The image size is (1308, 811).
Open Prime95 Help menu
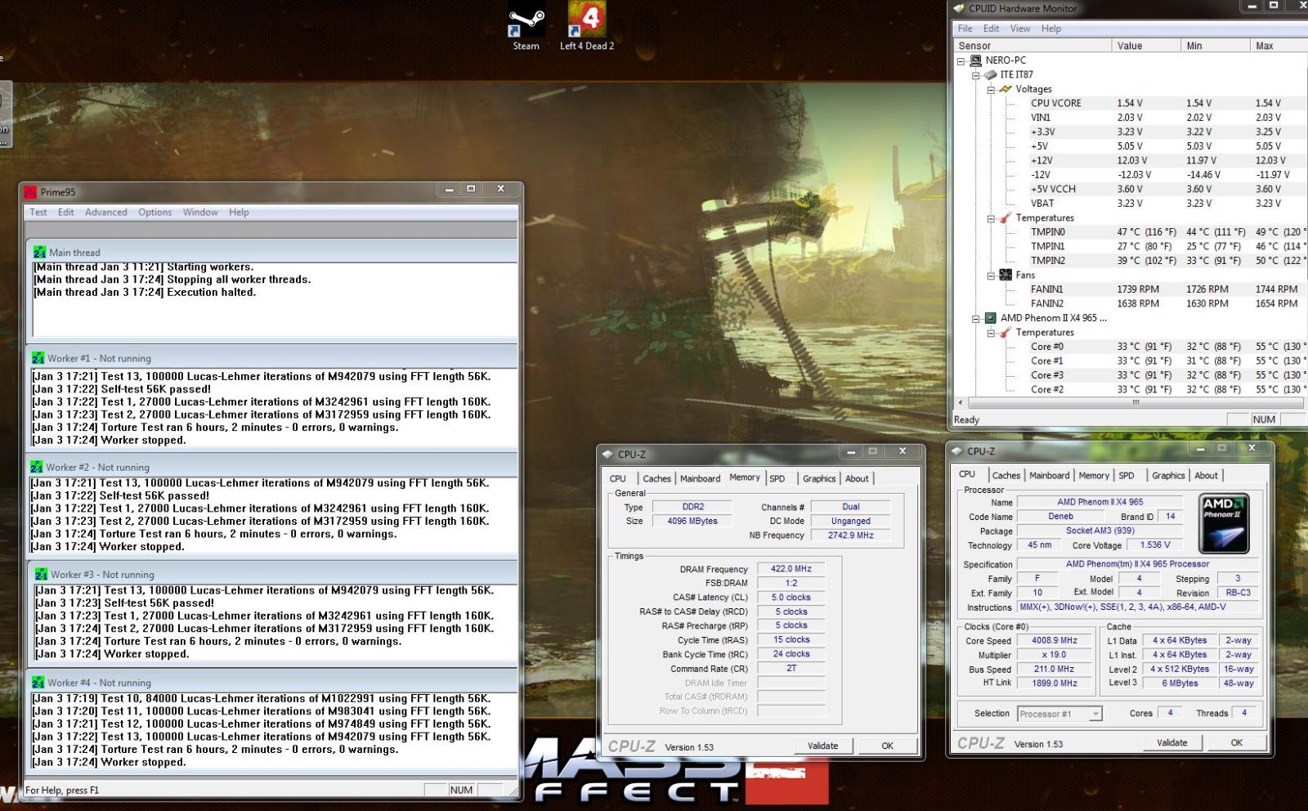239,213
